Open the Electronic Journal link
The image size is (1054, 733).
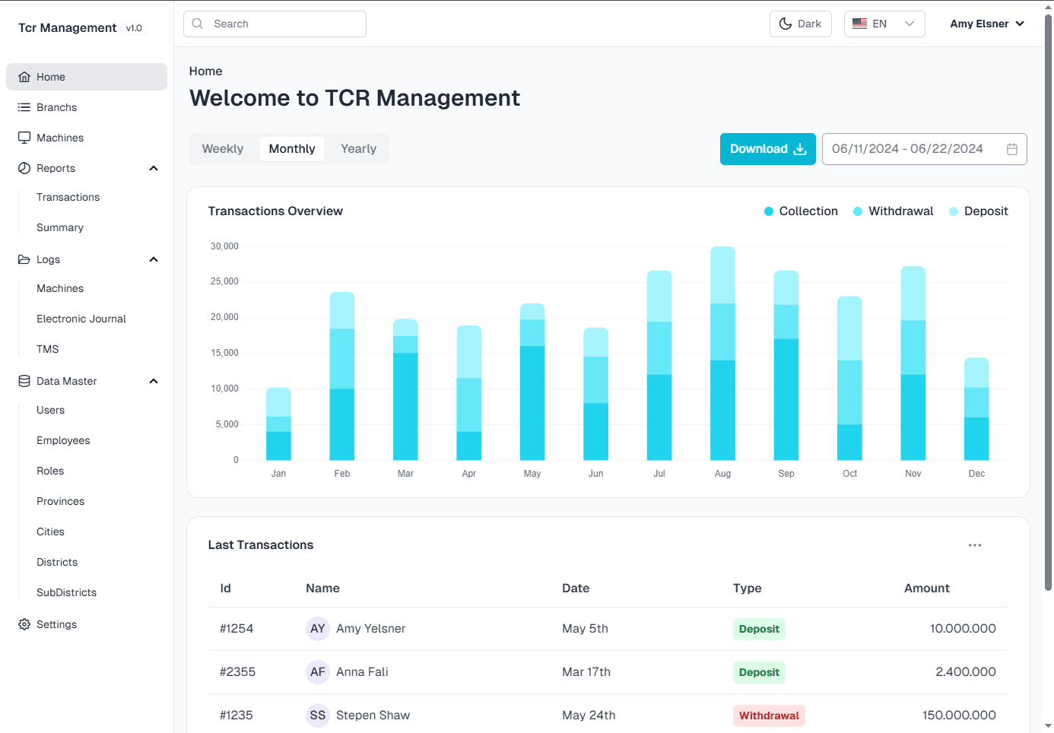81,319
